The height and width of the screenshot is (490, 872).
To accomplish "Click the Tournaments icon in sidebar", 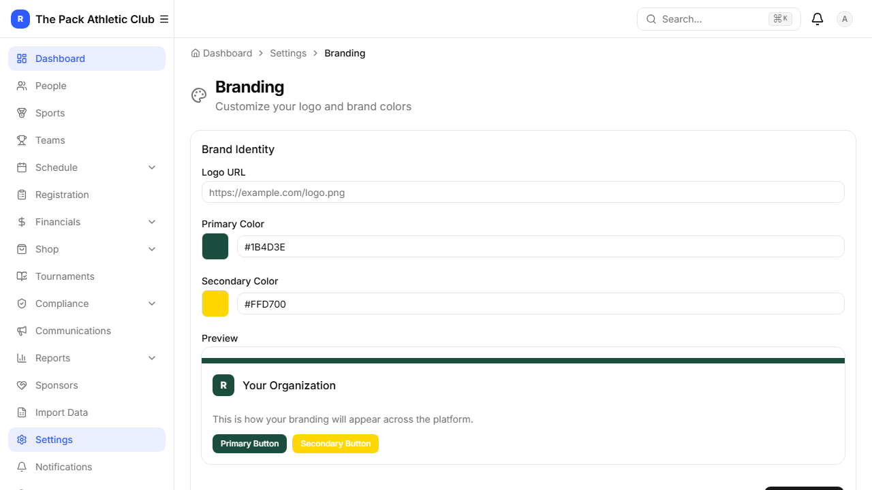I will coord(22,276).
